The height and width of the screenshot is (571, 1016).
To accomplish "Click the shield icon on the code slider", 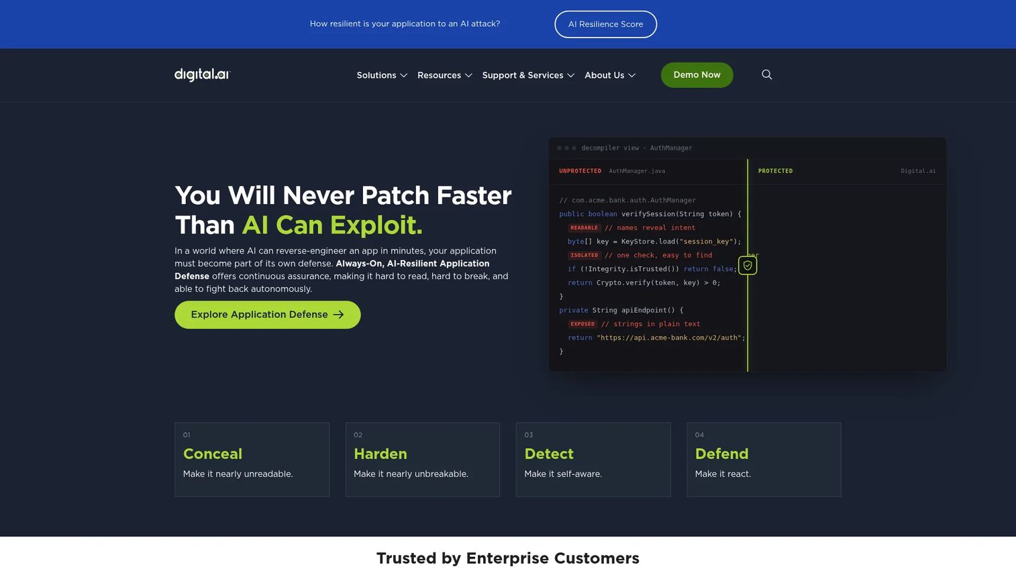I will [x=748, y=266].
